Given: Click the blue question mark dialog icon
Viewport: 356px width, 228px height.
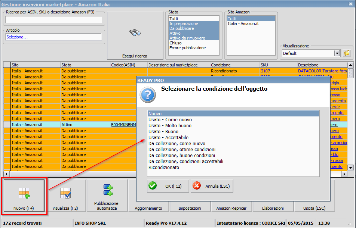Looking at the screenshot, I should pos(148,95).
